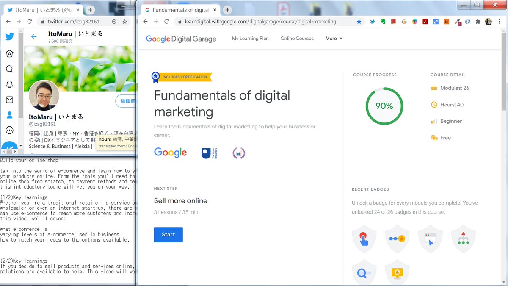Open the red book extension icon
This screenshot has height=286, width=508.
[393, 22]
